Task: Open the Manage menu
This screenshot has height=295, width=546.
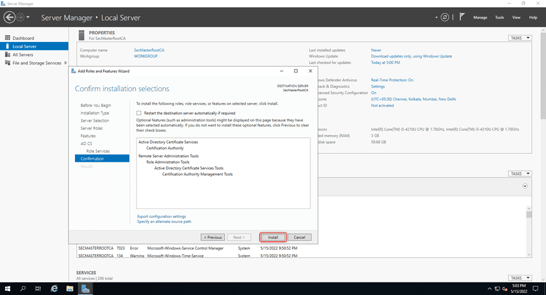Action: [x=480, y=17]
